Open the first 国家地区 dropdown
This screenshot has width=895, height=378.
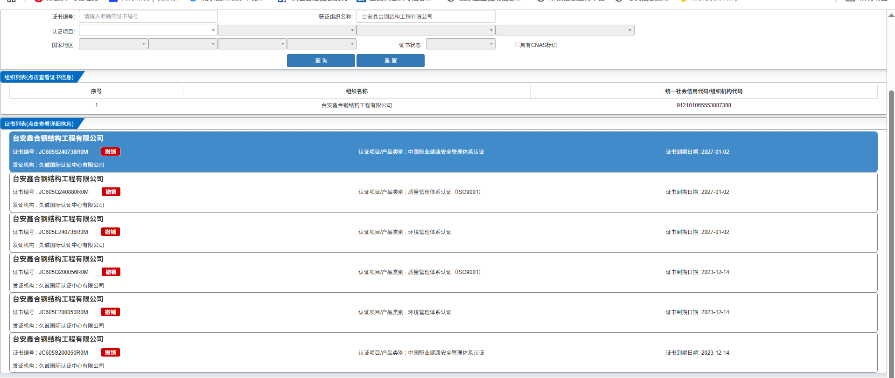point(113,44)
